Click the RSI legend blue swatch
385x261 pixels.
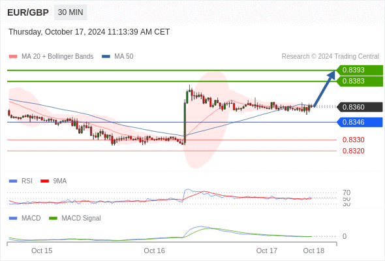tap(13, 181)
